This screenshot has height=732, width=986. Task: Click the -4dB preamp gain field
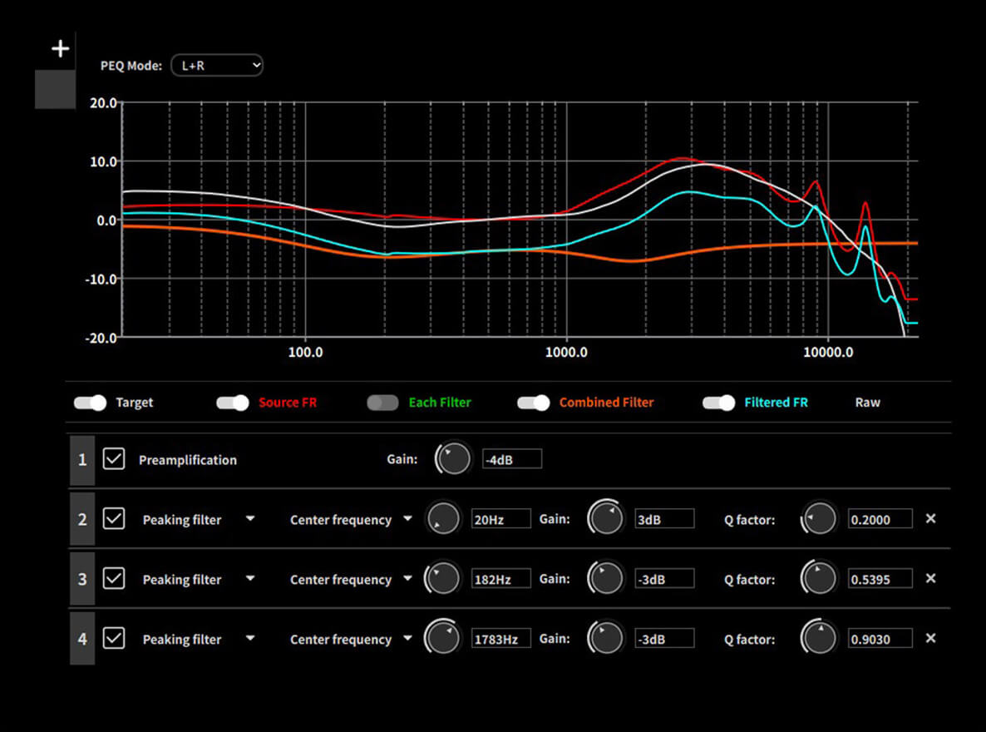point(512,459)
